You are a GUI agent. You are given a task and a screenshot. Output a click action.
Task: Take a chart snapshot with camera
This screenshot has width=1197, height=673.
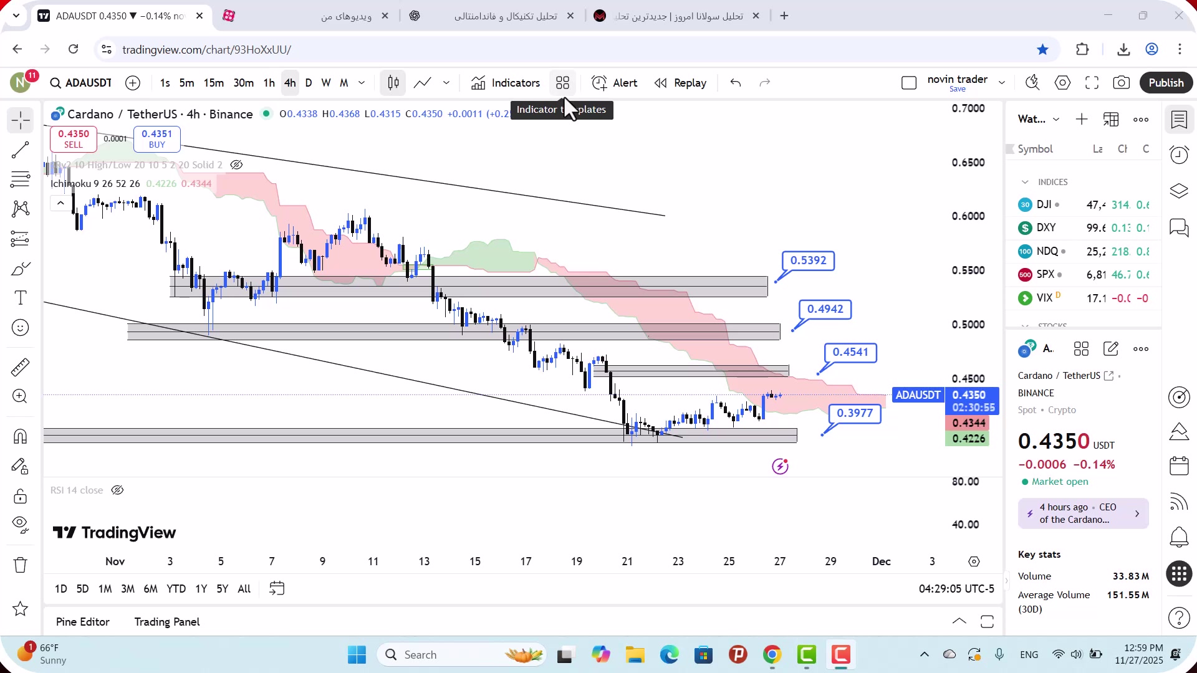[1122, 83]
